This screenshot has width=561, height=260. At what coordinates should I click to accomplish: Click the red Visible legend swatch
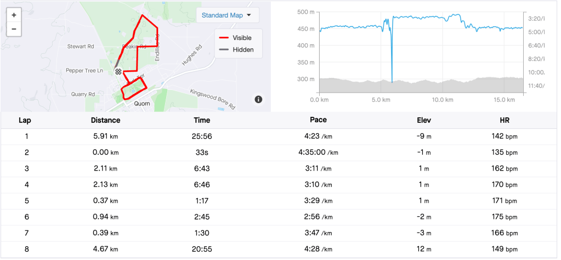224,38
